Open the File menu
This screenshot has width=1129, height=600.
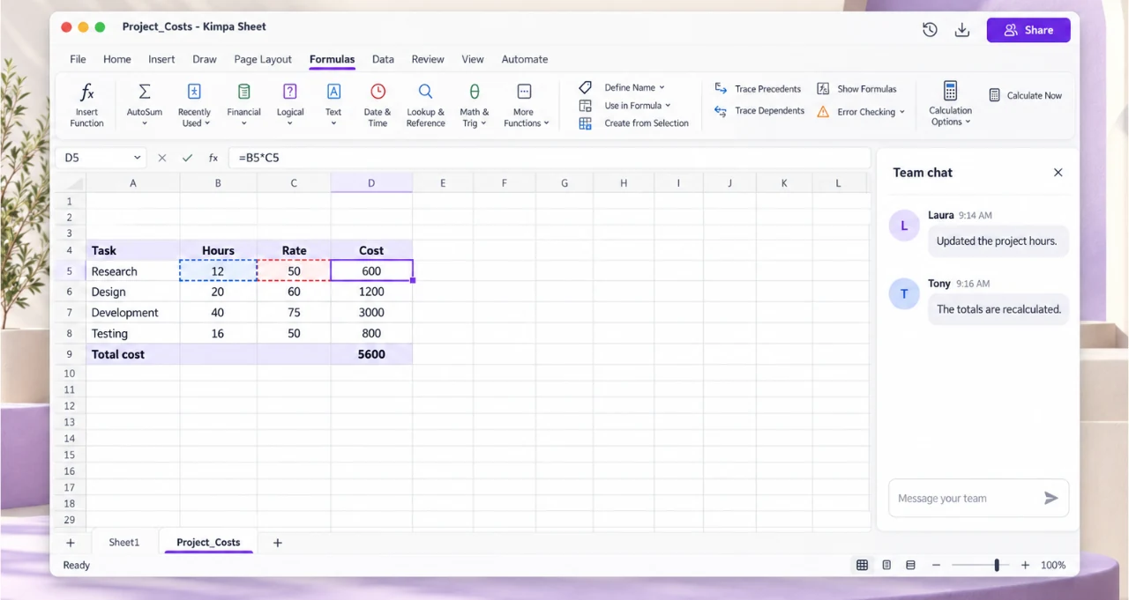[x=78, y=59]
